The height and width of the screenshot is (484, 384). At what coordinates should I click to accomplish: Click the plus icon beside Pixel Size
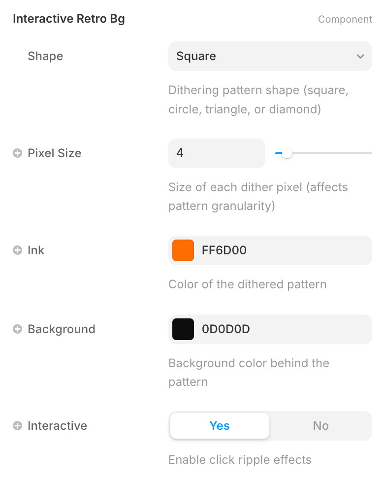(17, 153)
